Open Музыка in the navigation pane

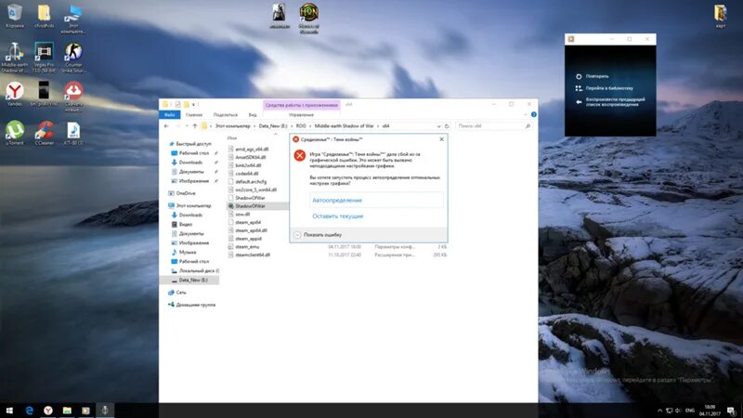[x=184, y=252]
